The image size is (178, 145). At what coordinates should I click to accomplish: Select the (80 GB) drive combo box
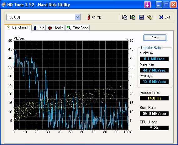click(43, 17)
